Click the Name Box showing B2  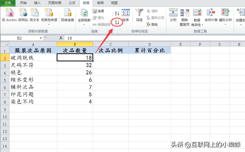[20, 38]
